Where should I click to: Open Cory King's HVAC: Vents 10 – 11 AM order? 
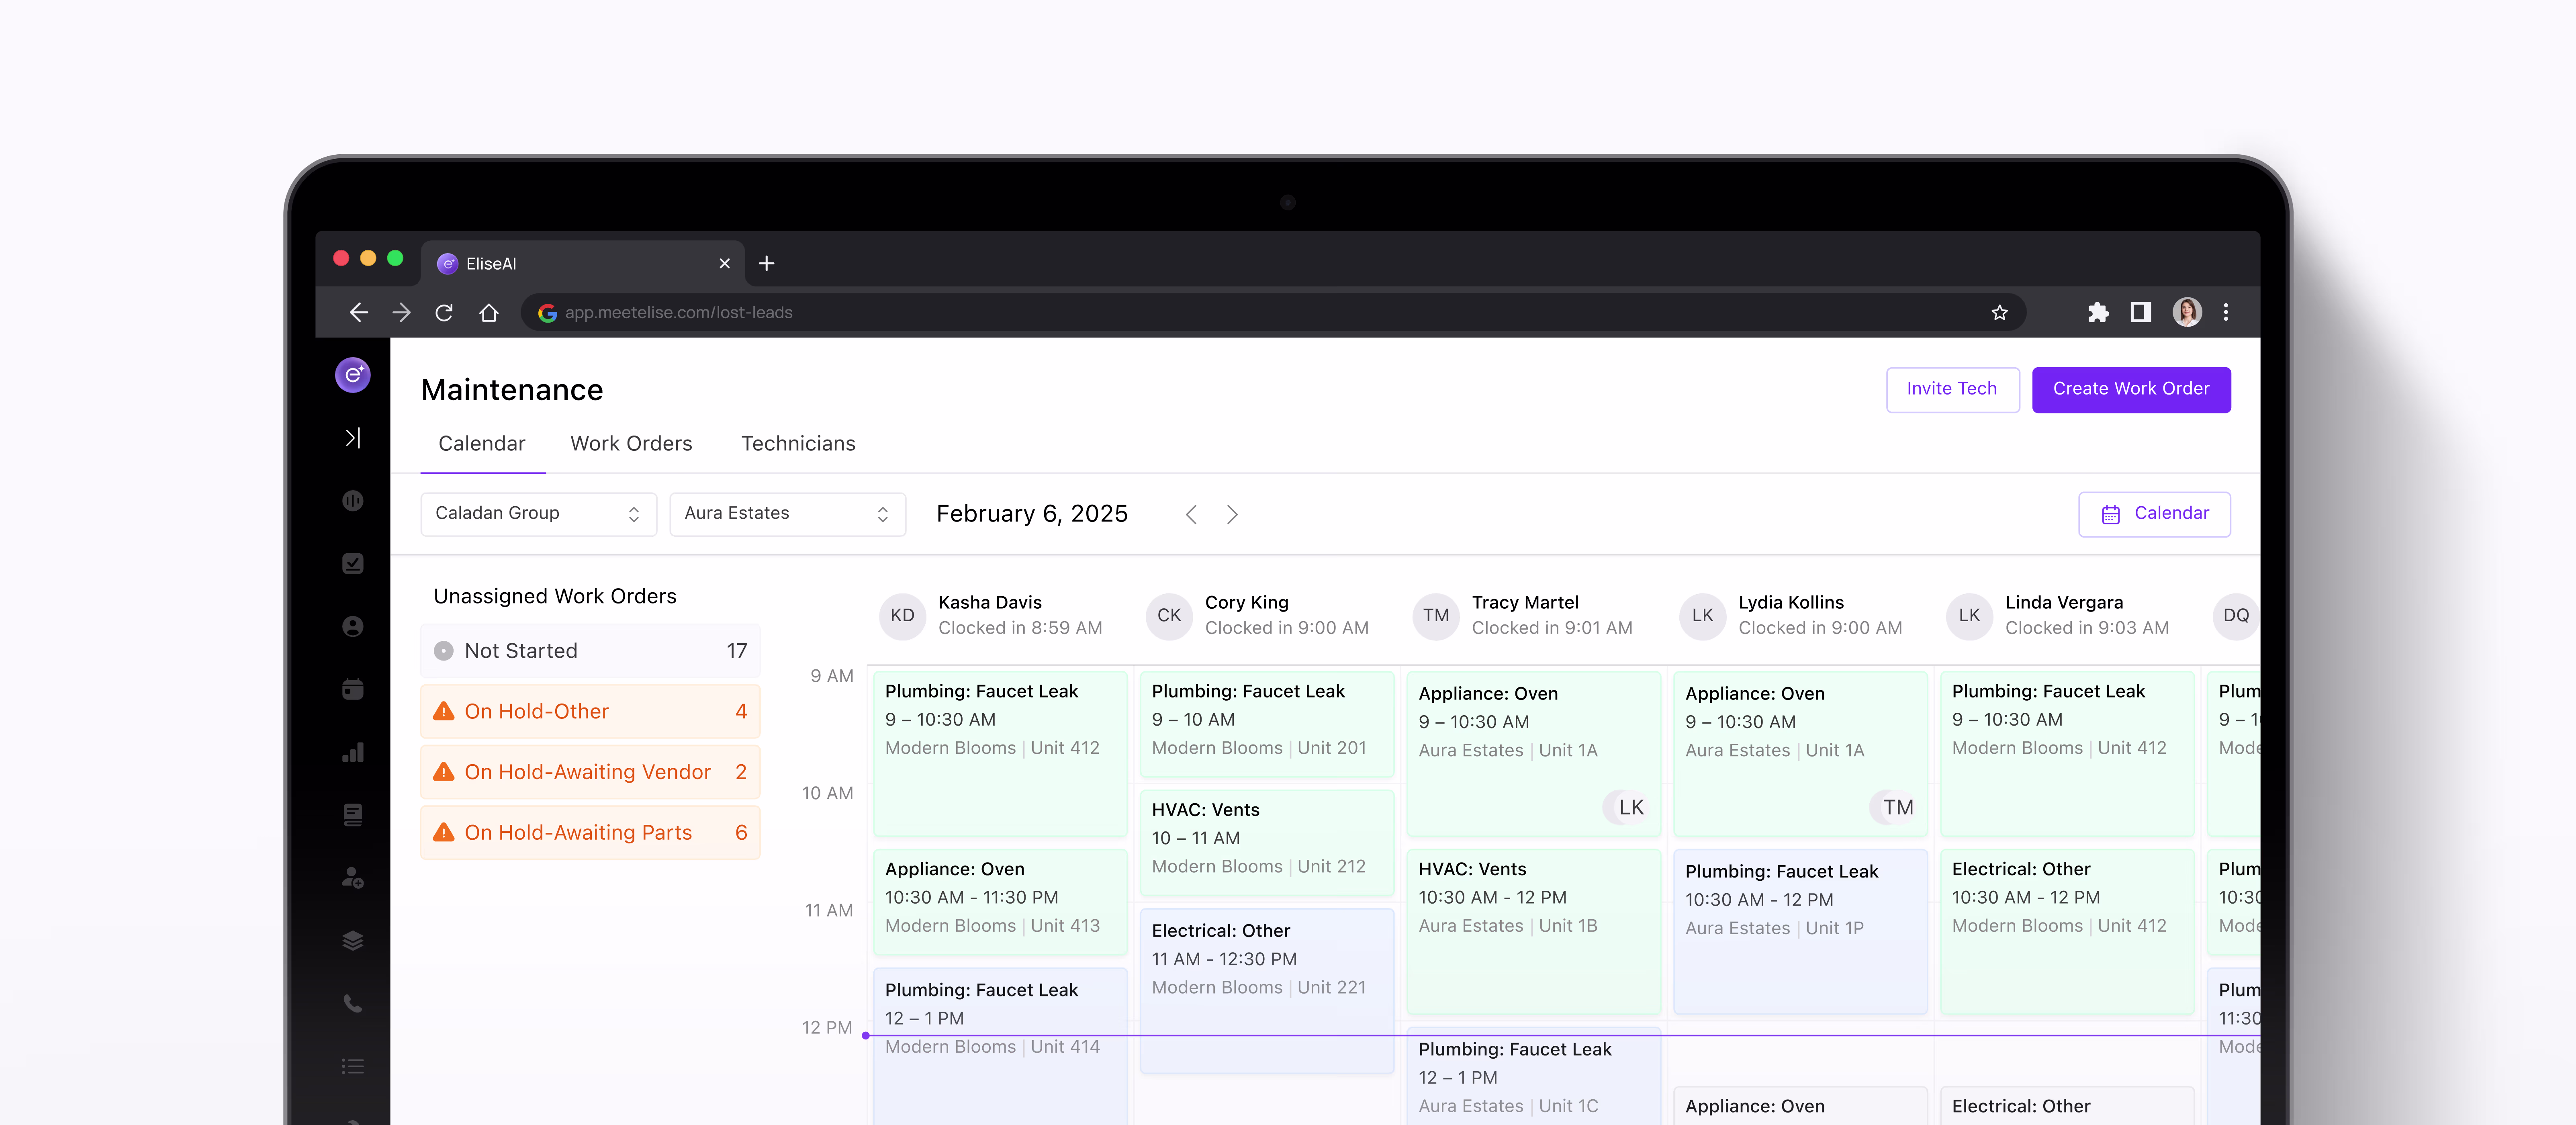click(1267, 842)
